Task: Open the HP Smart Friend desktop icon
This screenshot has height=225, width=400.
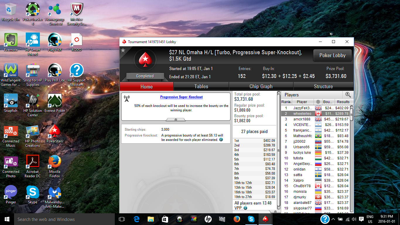Action: coord(33,45)
